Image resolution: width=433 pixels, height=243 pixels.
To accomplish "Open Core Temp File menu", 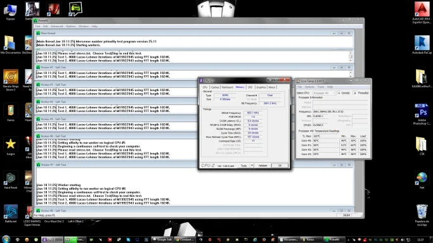I will [300, 87].
